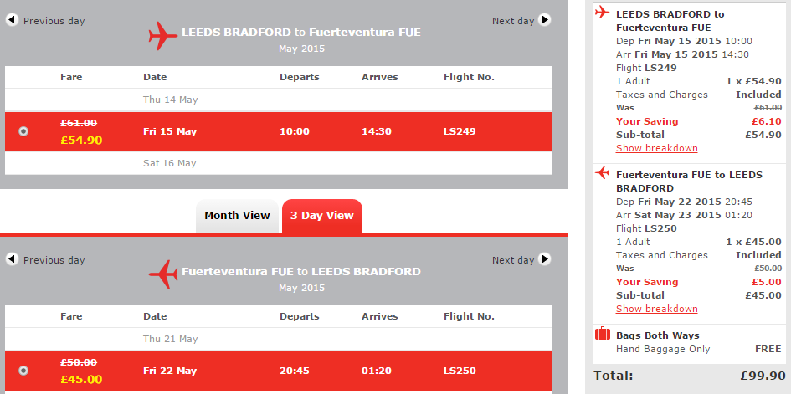This screenshot has width=791, height=394.
Task: Expand Show breakdown for return flight LS250
Action: [657, 309]
